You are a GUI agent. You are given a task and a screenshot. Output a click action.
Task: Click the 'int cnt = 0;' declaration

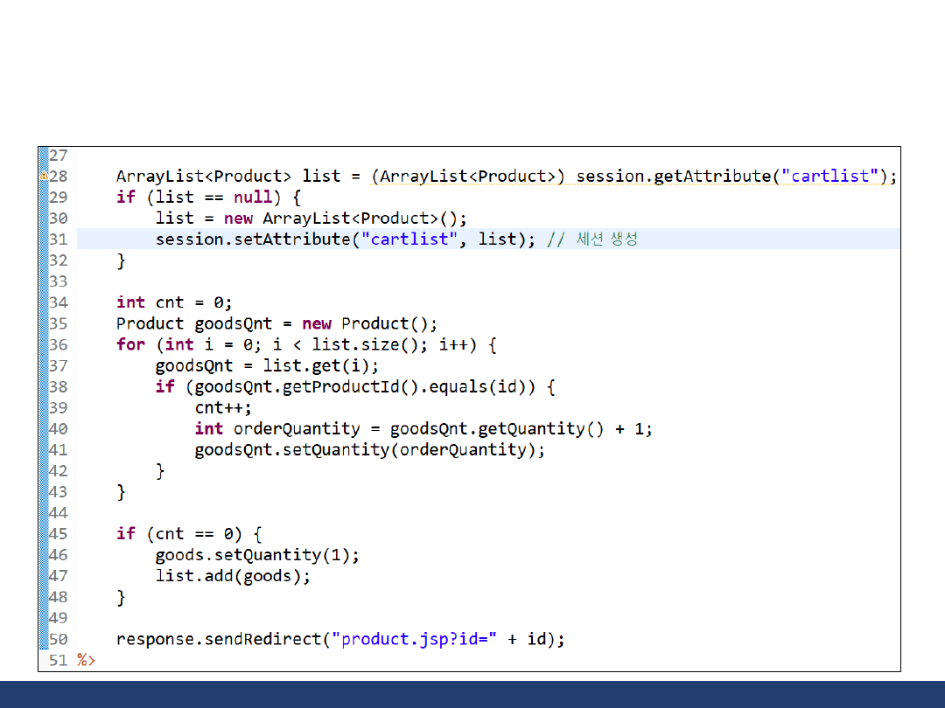pyautogui.click(x=174, y=302)
